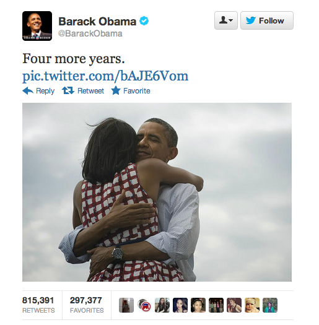Image resolution: width=319 pixels, height=325 pixels.
Task: Open the @BarackObama handle
Action: pos(90,33)
